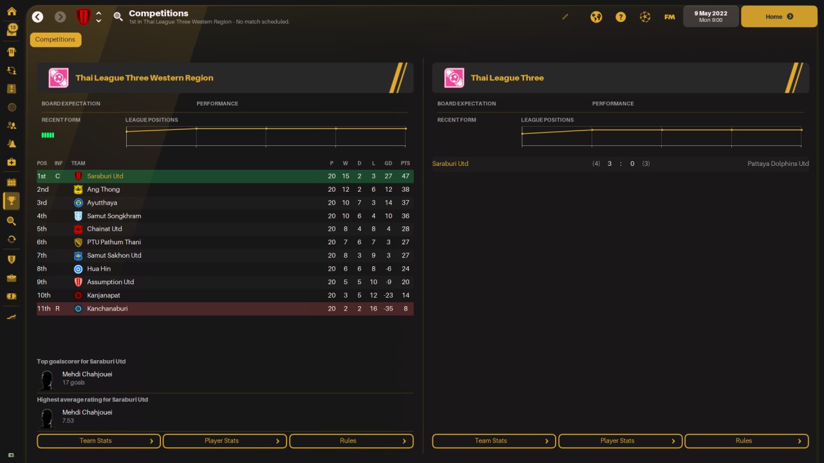Open the world globe icon in top bar
This screenshot has width=824, height=463.
(x=596, y=17)
